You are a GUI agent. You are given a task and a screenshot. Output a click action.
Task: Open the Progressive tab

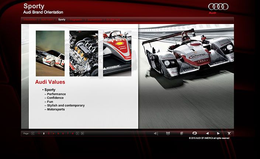(x=76, y=20)
